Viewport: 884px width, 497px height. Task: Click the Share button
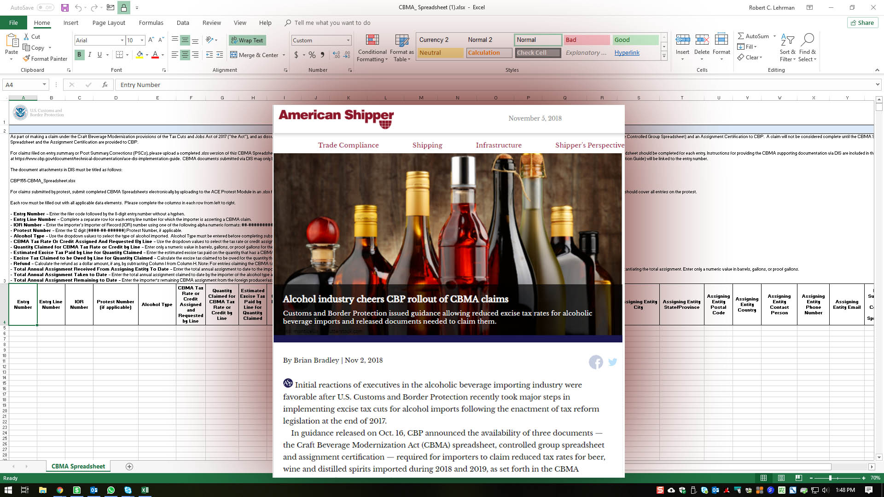coord(862,23)
